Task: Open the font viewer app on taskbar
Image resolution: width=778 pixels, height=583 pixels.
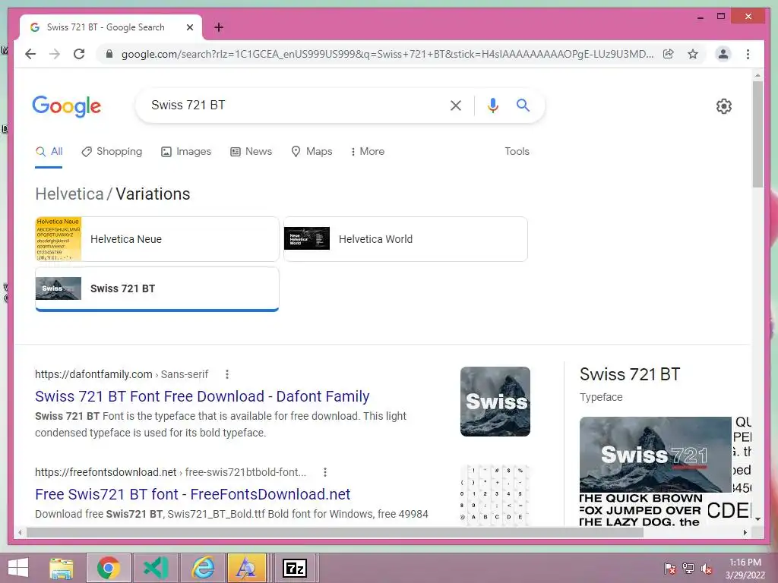Action: pos(247,568)
